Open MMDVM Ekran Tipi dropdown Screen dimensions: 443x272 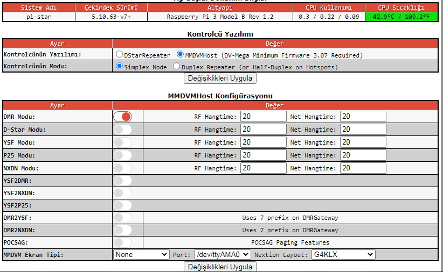tap(141, 254)
